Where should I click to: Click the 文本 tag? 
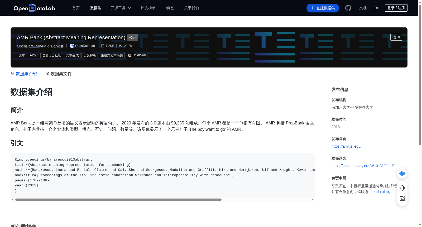pos(22,55)
